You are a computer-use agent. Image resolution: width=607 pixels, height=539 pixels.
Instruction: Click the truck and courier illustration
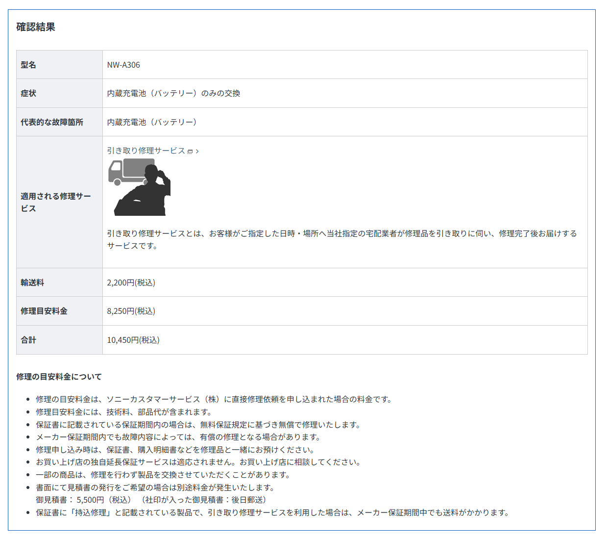click(x=139, y=187)
